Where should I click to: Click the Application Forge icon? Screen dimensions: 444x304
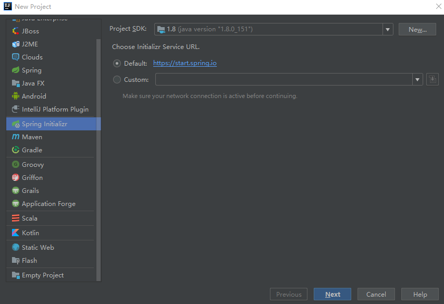[x=16, y=203]
